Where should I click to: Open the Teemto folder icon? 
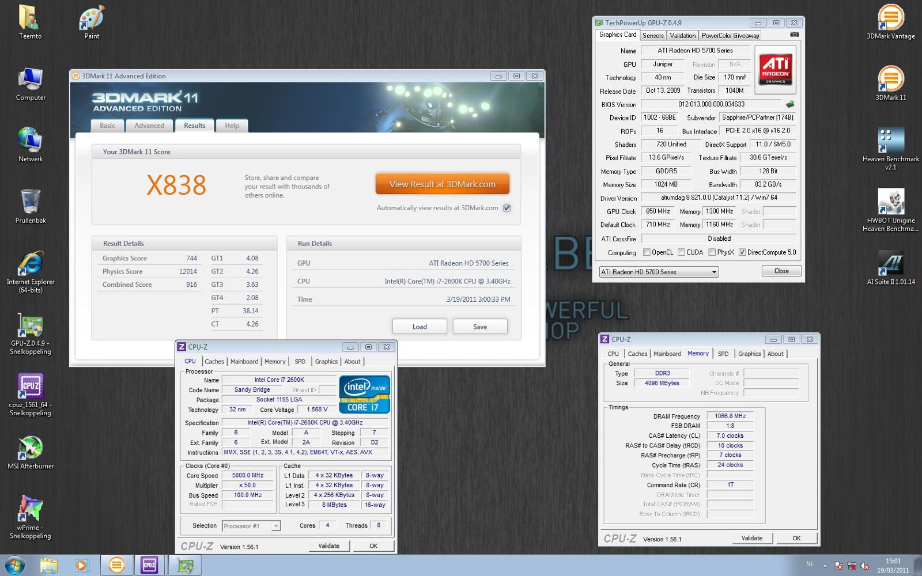pyautogui.click(x=30, y=22)
